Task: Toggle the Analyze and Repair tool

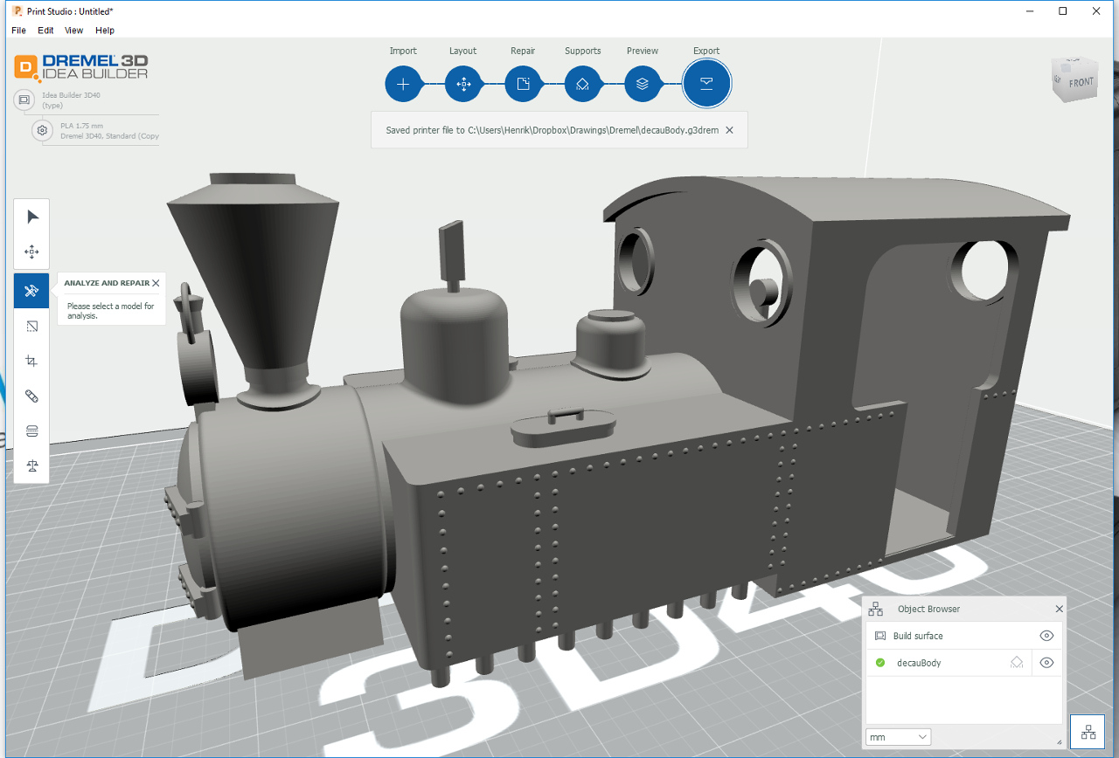Action: pyautogui.click(x=32, y=291)
